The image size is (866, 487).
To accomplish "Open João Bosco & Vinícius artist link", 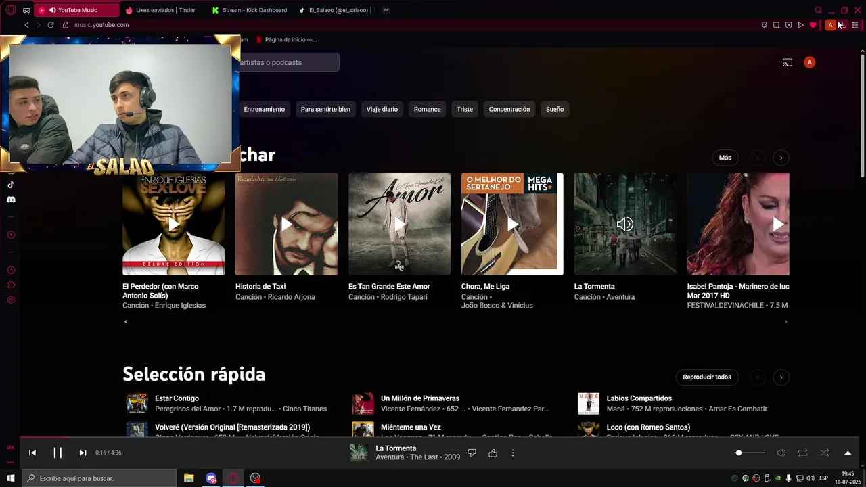I will (x=497, y=306).
